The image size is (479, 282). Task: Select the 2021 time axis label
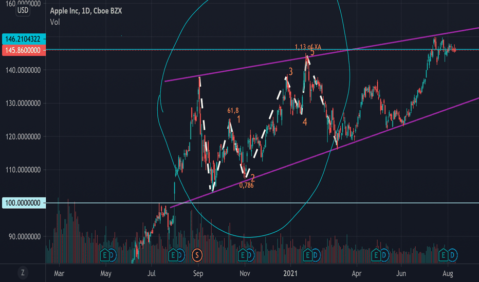coord(290,273)
